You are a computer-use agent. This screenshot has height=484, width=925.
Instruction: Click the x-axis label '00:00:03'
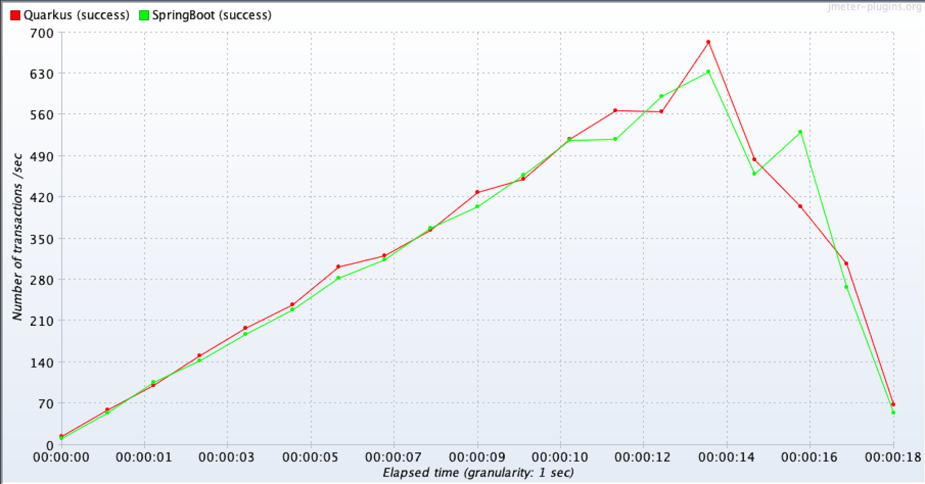(x=227, y=457)
